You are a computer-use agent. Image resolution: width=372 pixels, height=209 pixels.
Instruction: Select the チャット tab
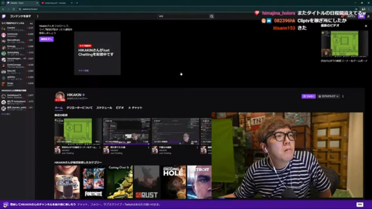pyautogui.click(x=135, y=108)
